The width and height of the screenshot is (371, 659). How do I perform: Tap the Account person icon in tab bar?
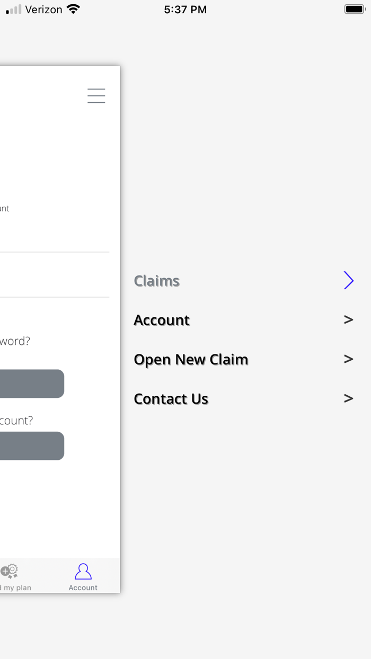pos(83,572)
